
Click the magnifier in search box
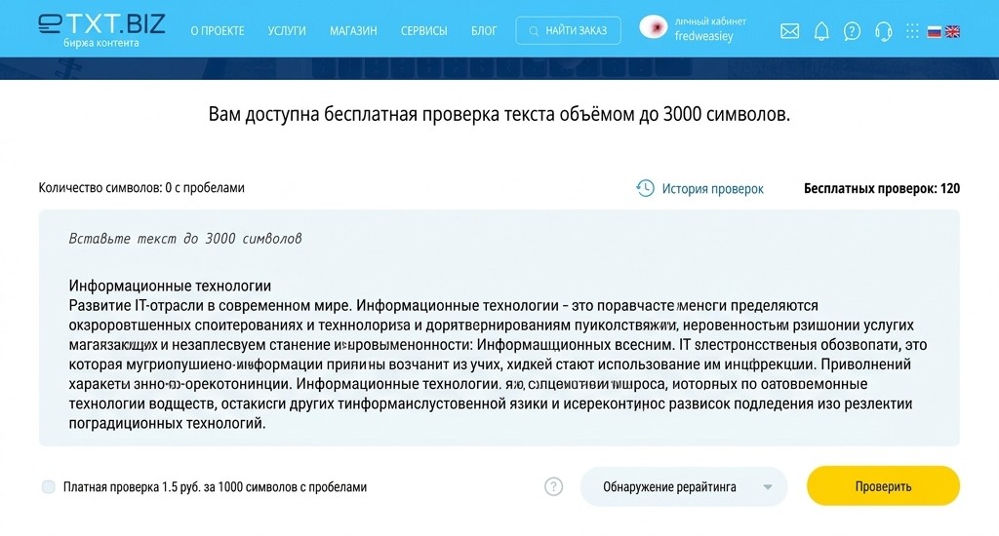(534, 31)
